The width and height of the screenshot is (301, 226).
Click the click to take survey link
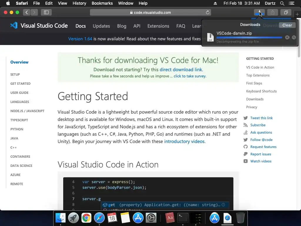pyautogui.click(x=190, y=76)
